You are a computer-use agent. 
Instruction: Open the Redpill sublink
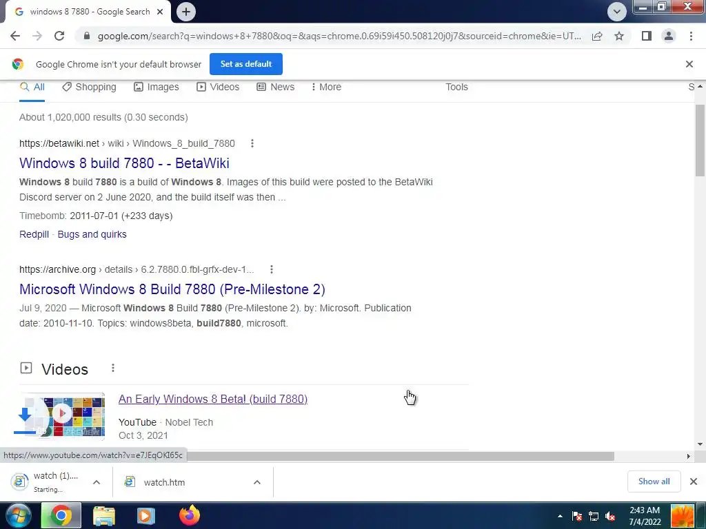(34, 234)
